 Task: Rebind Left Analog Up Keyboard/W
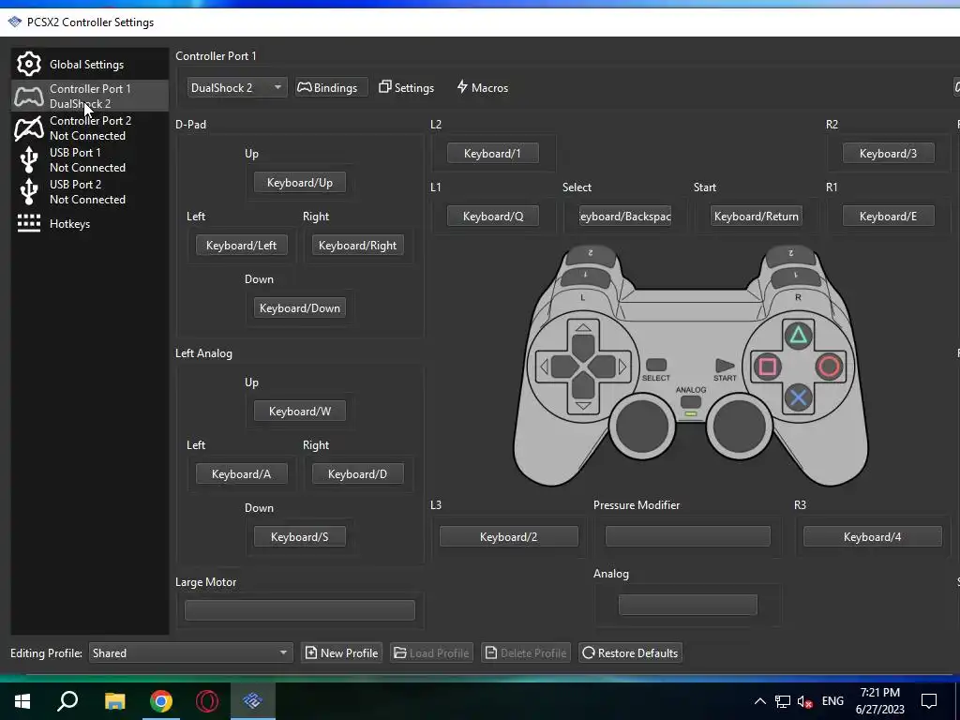(x=300, y=412)
